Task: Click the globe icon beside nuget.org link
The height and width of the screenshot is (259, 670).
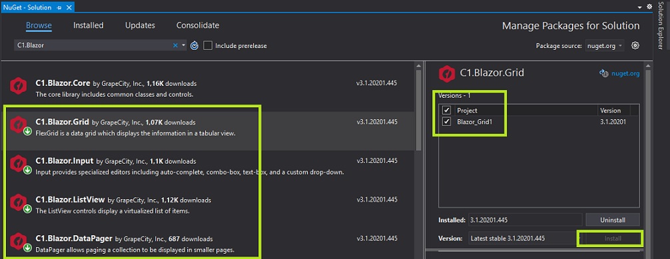Action: (x=604, y=73)
